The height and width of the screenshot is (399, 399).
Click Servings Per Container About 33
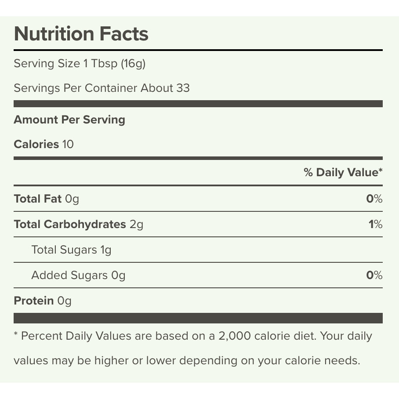(102, 88)
